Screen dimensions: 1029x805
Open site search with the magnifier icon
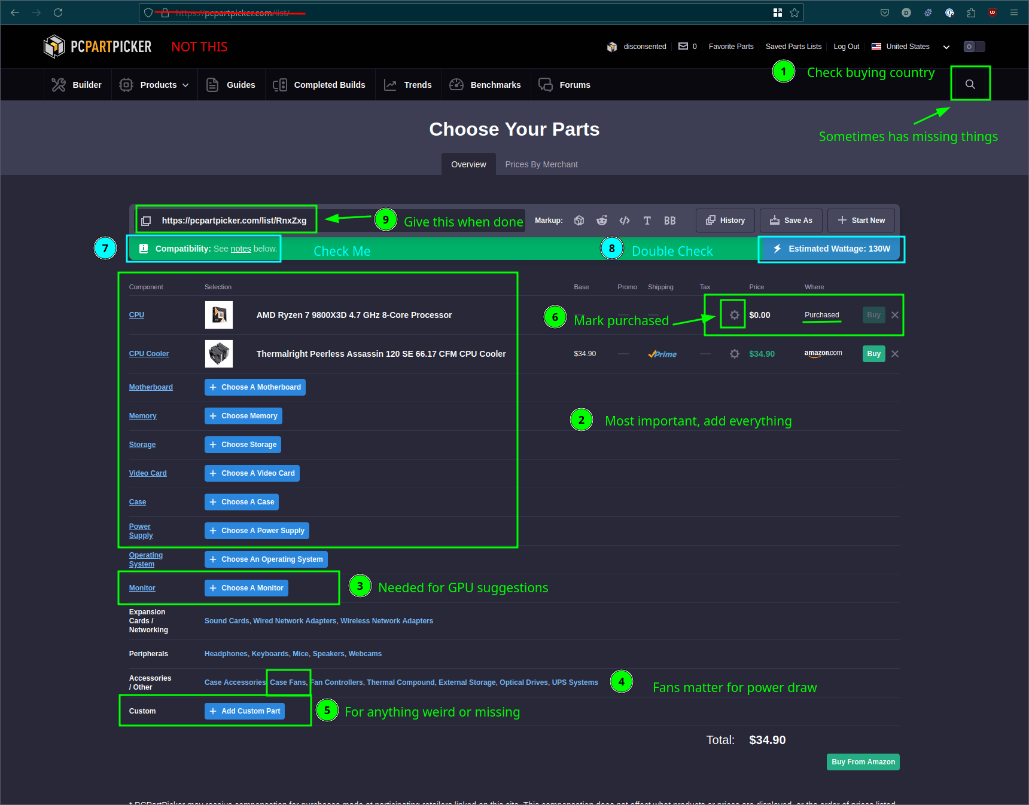970,84
